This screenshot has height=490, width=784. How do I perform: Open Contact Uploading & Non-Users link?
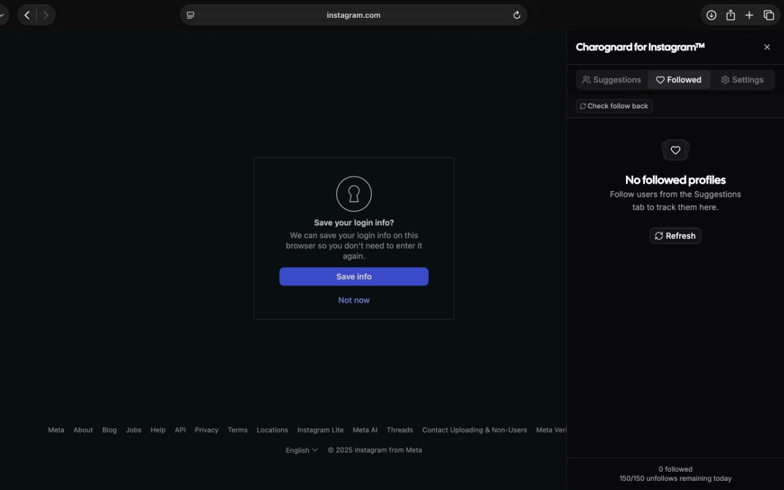point(475,430)
